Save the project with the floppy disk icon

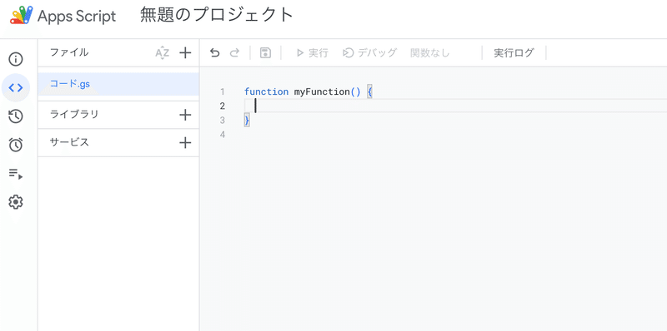tap(265, 53)
